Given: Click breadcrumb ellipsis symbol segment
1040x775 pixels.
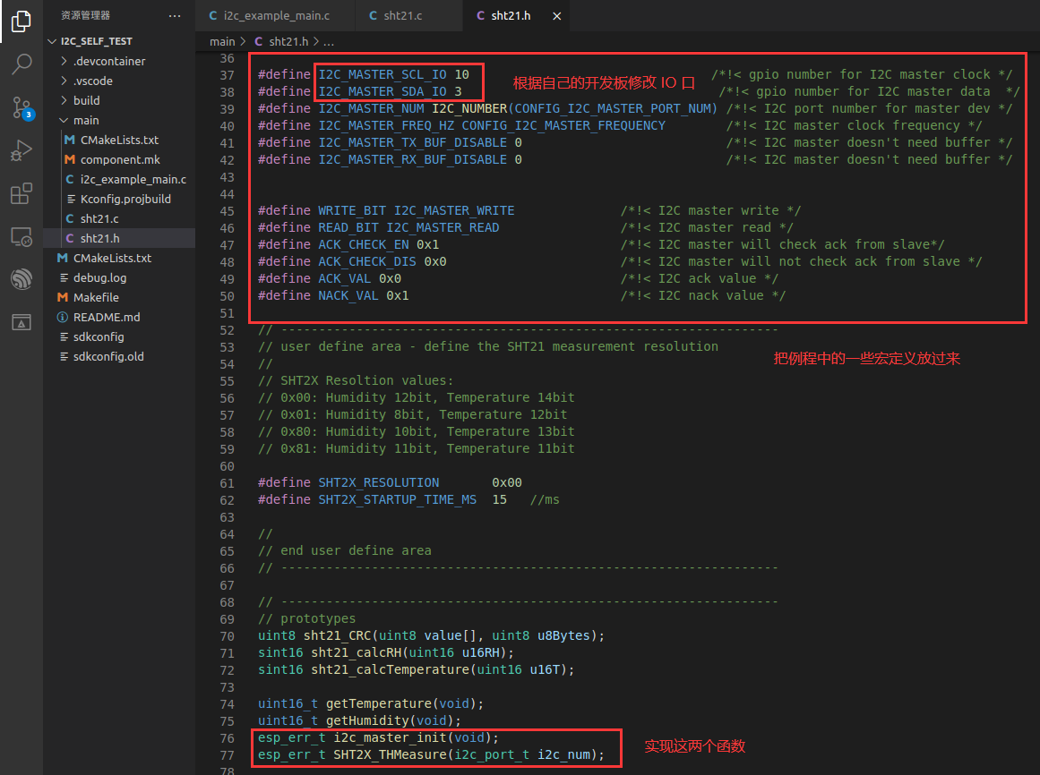Looking at the screenshot, I should tap(329, 42).
